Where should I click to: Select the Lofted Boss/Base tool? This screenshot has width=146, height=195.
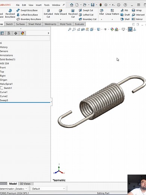(x=27, y=15)
